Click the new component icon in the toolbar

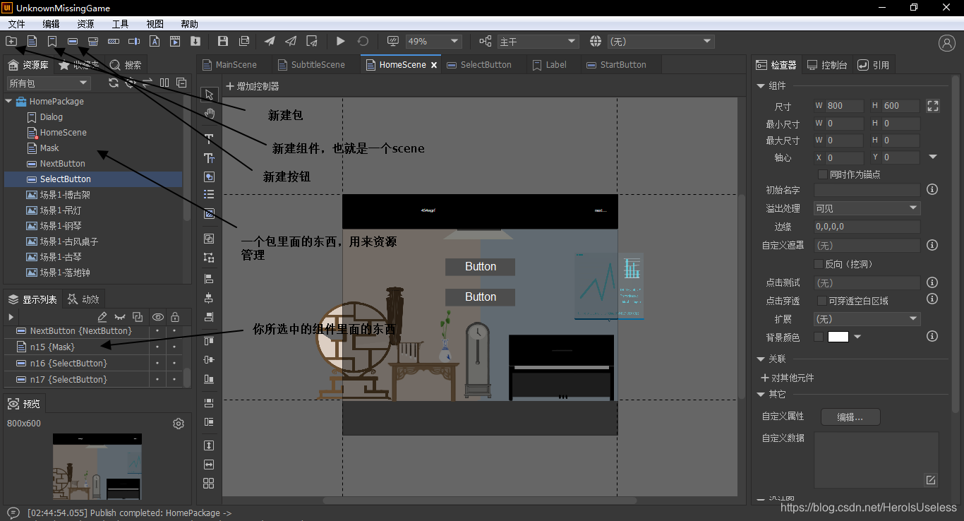click(32, 42)
